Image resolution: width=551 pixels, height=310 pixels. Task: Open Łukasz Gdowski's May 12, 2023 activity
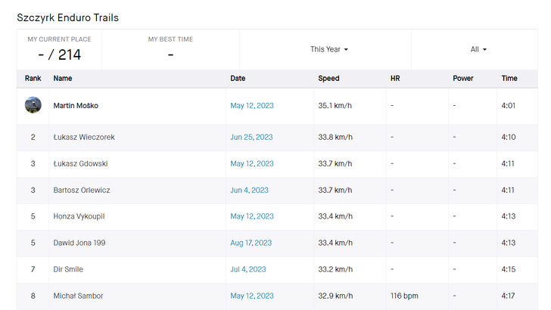tap(252, 163)
